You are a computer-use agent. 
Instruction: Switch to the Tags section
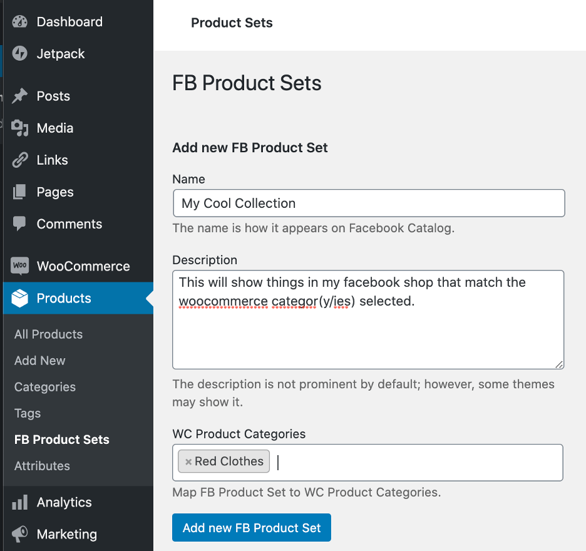[x=27, y=413]
